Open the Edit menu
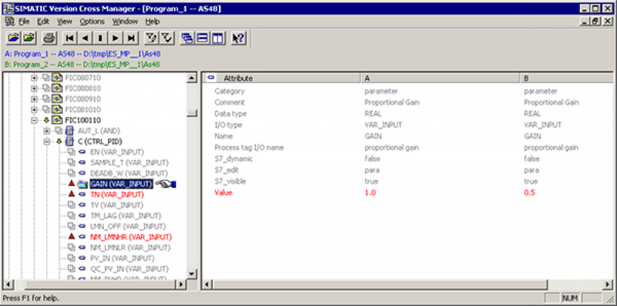 click(43, 21)
